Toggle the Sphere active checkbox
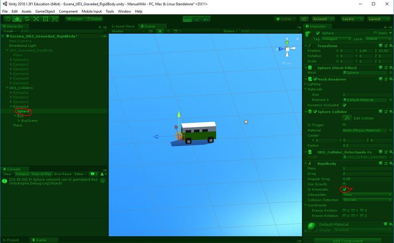 click(x=318, y=33)
